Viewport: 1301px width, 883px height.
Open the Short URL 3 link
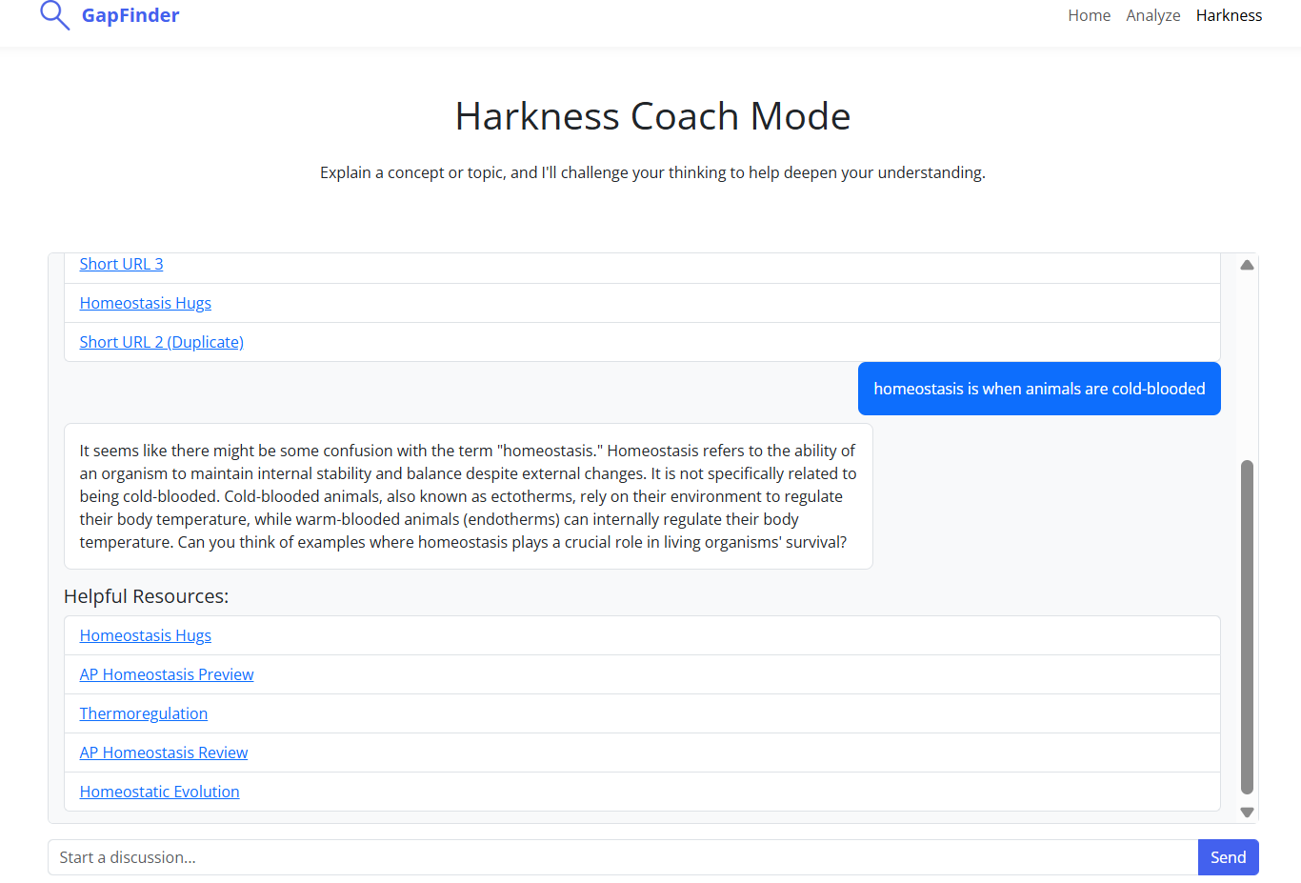tap(121, 264)
